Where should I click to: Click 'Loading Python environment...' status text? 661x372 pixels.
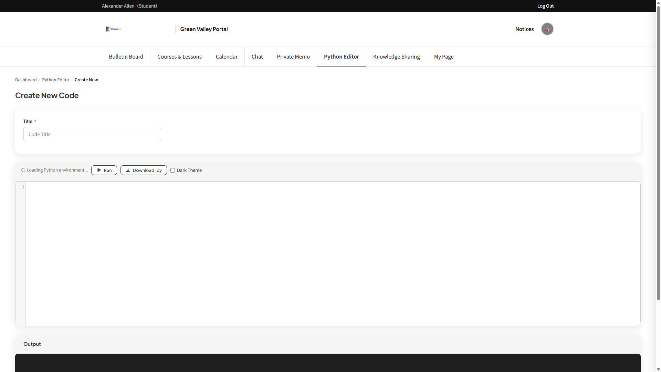point(57,170)
